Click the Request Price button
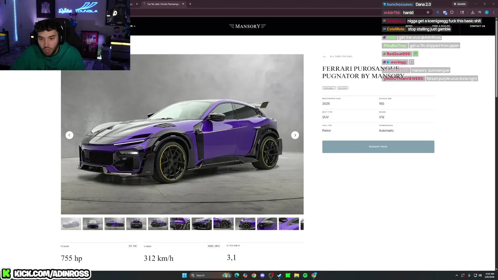The height and width of the screenshot is (280, 498). [x=378, y=147]
